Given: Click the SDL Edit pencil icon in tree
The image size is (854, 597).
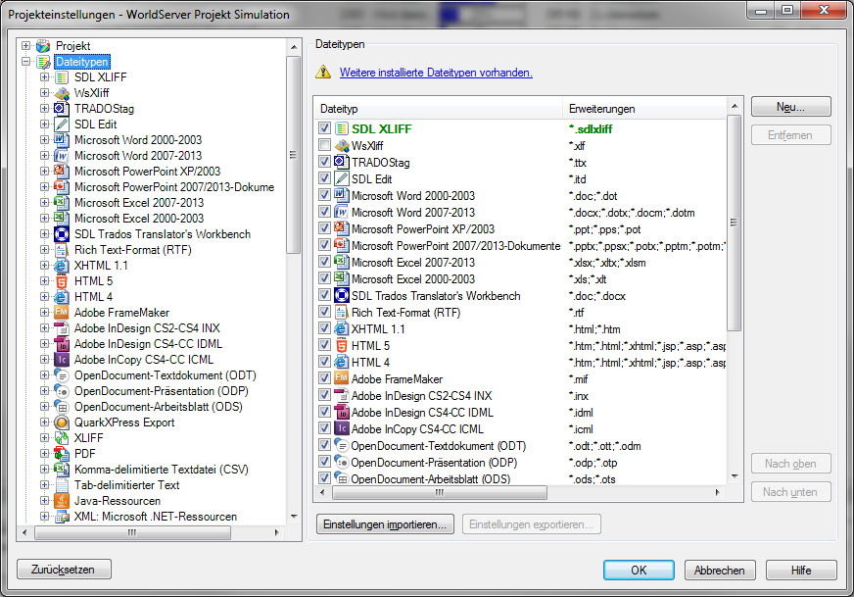Looking at the screenshot, I should [62, 124].
